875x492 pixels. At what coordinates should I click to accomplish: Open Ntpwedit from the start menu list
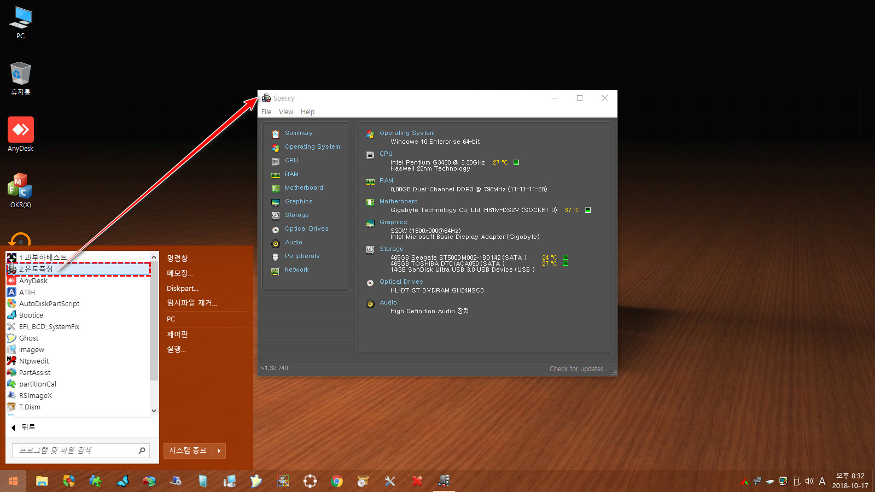point(78,361)
